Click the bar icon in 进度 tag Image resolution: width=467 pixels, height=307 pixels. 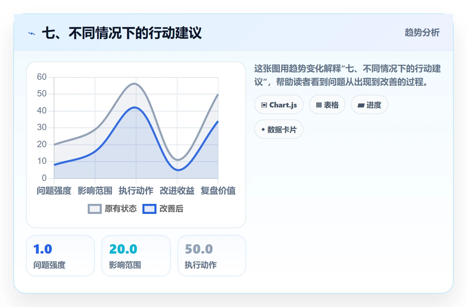click(361, 105)
